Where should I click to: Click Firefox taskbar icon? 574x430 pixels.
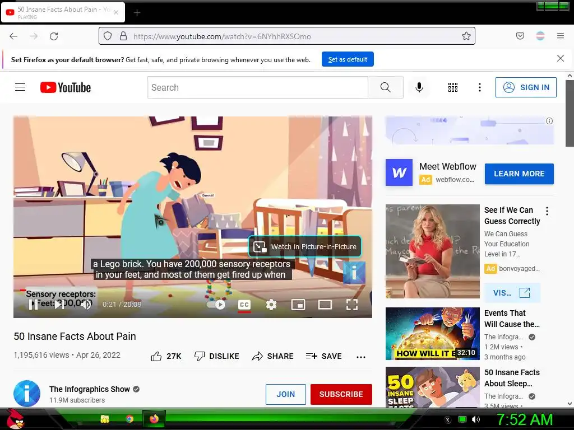click(x=154, y=419)
